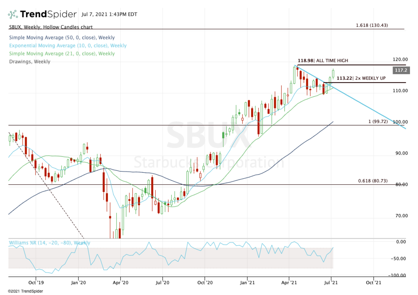418x295 pixels.
Task: Select the 1 (99.72) Fibonacci level label
Action: point(378,121)
